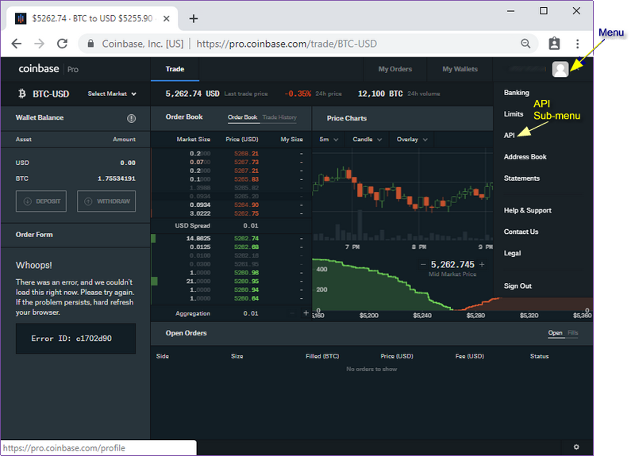
Task: Click the bid price 5280.64 row
Action: pyautogui.click(x=231, y=298)
